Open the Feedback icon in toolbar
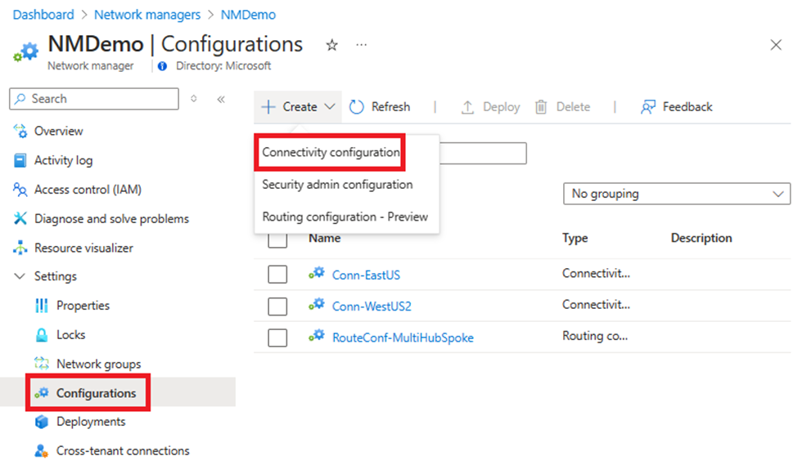The height and width of the screenshot is (465, 798). tap(649, 107)
